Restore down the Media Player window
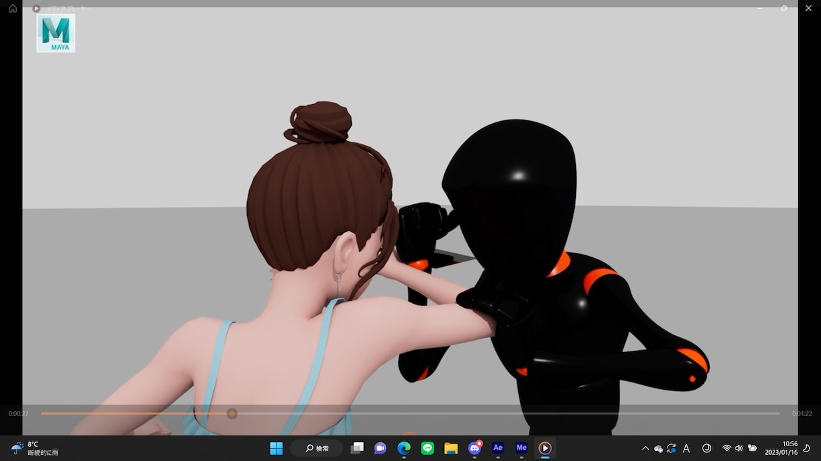This screenshot has width=821, height=461. (784, 8)
